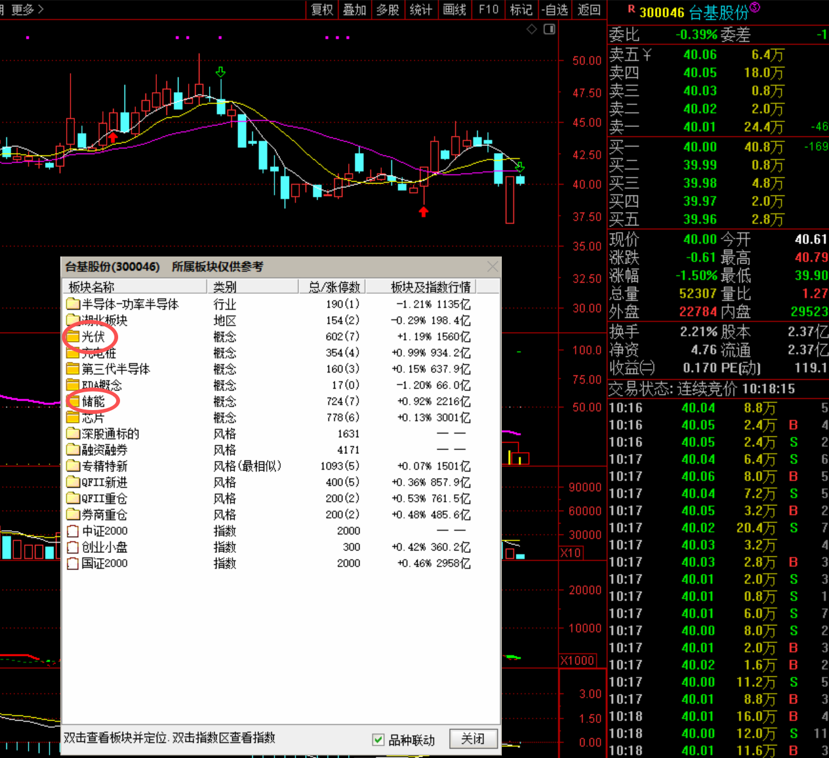Screen dimensions: 829x758
Task: Click the 卖五 price 40.06
Action: pos(700,55)
